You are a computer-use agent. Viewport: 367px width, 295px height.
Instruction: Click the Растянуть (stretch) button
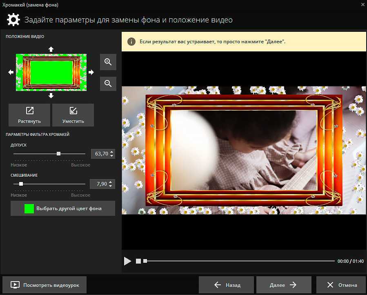[29, 115]
